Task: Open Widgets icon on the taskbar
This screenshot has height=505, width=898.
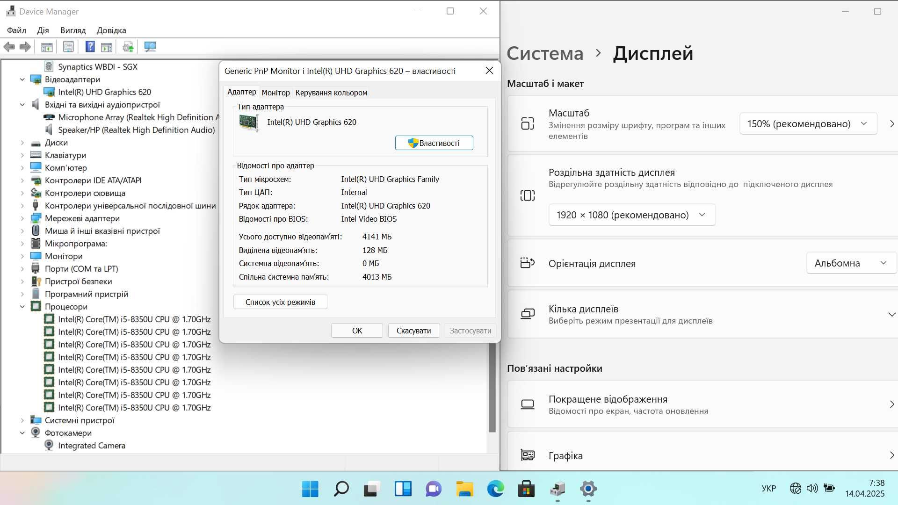Action: coord(403,489)
